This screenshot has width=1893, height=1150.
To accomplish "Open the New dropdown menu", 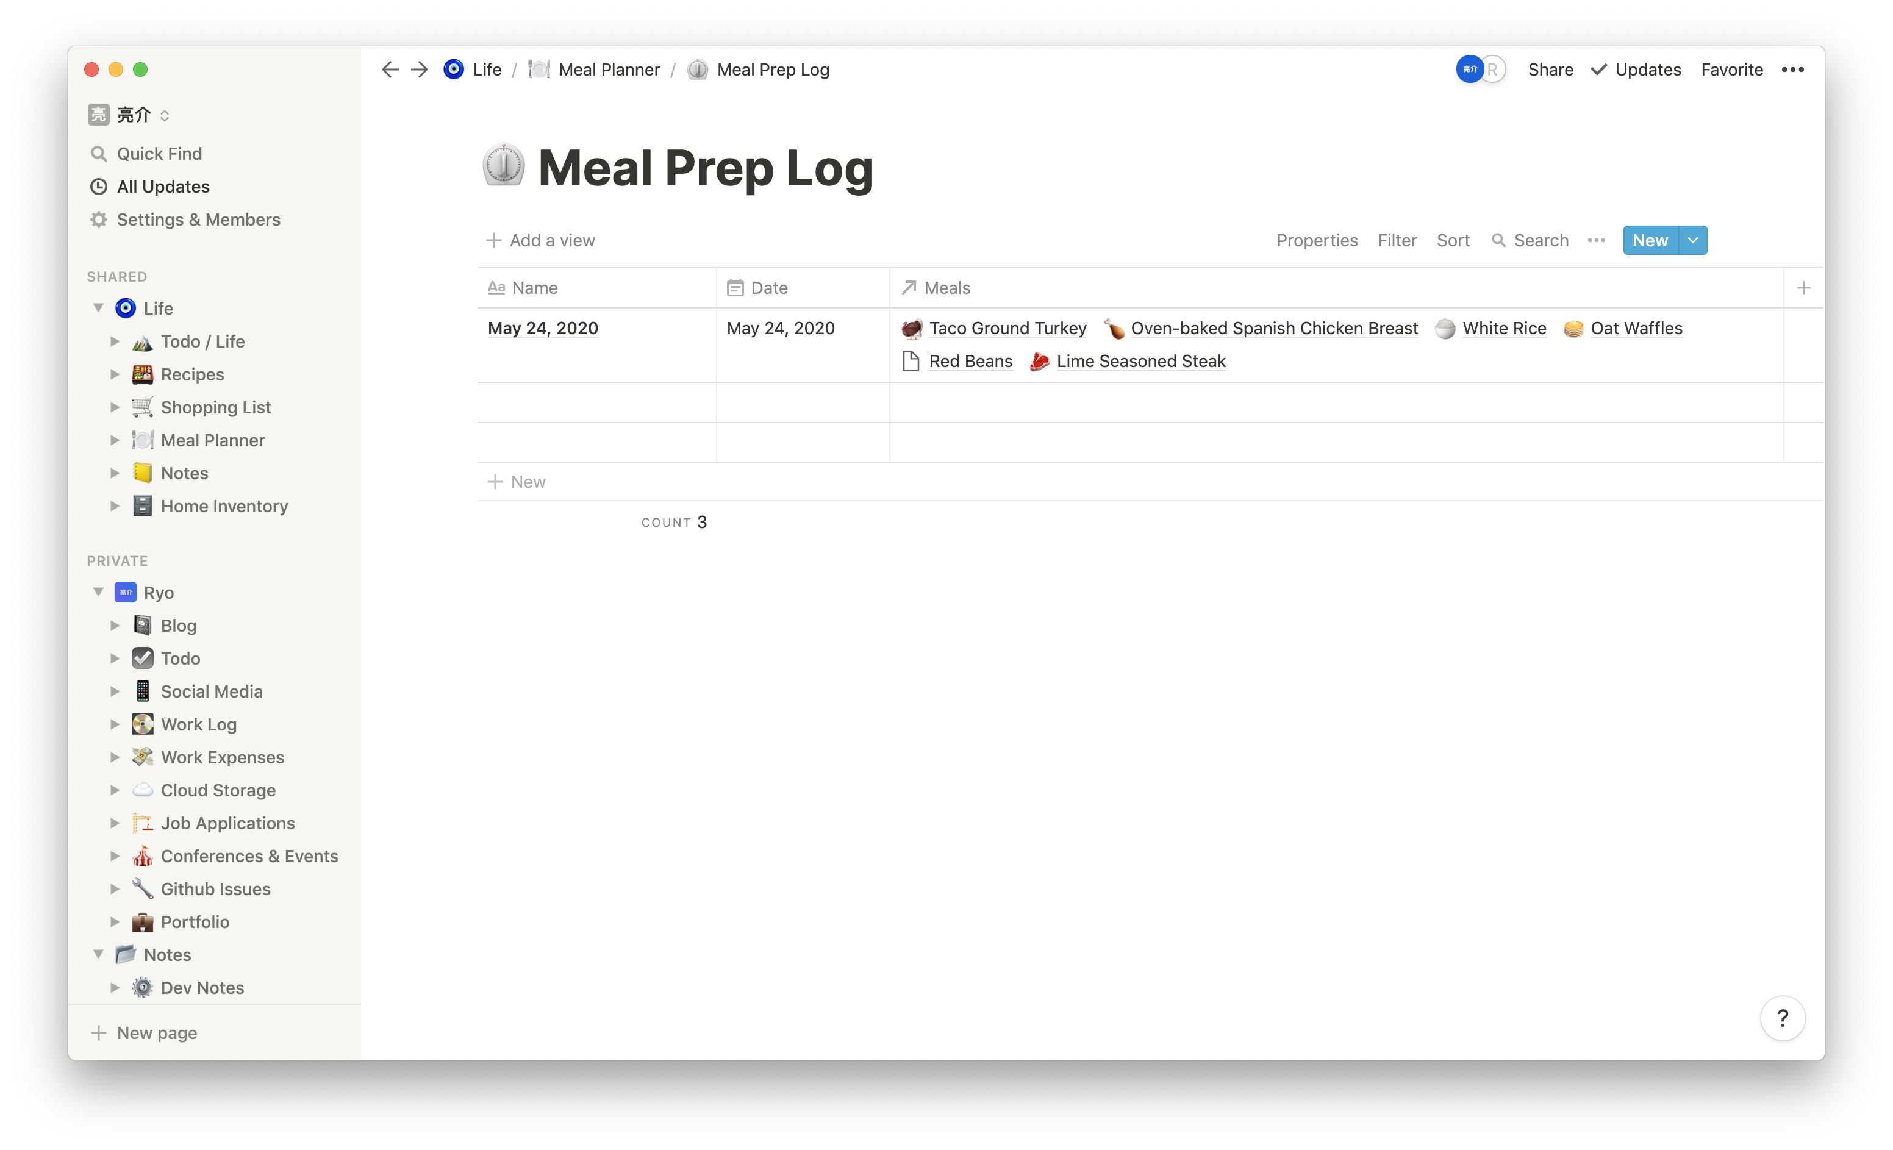I will (1693, 240).
